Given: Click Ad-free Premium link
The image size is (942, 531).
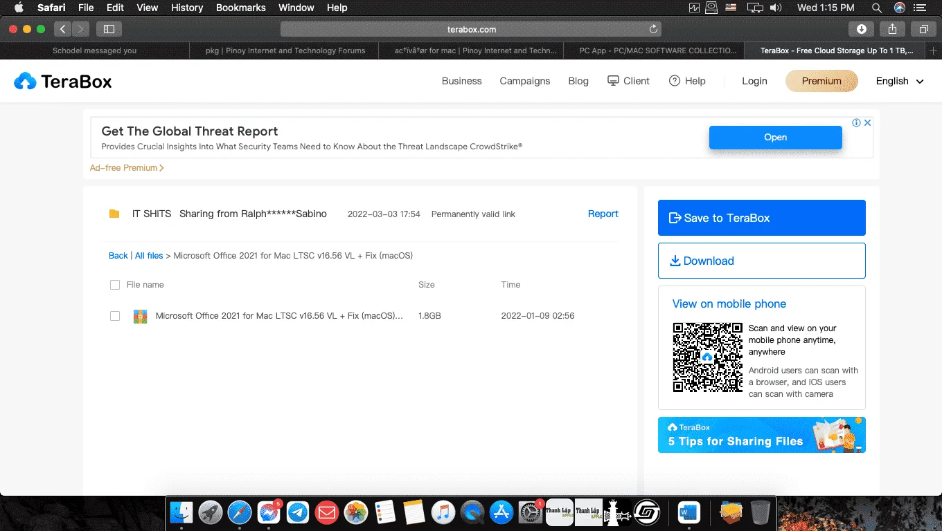Looking at the screenshot, I should pyautogui.click(x=127, y=168).
